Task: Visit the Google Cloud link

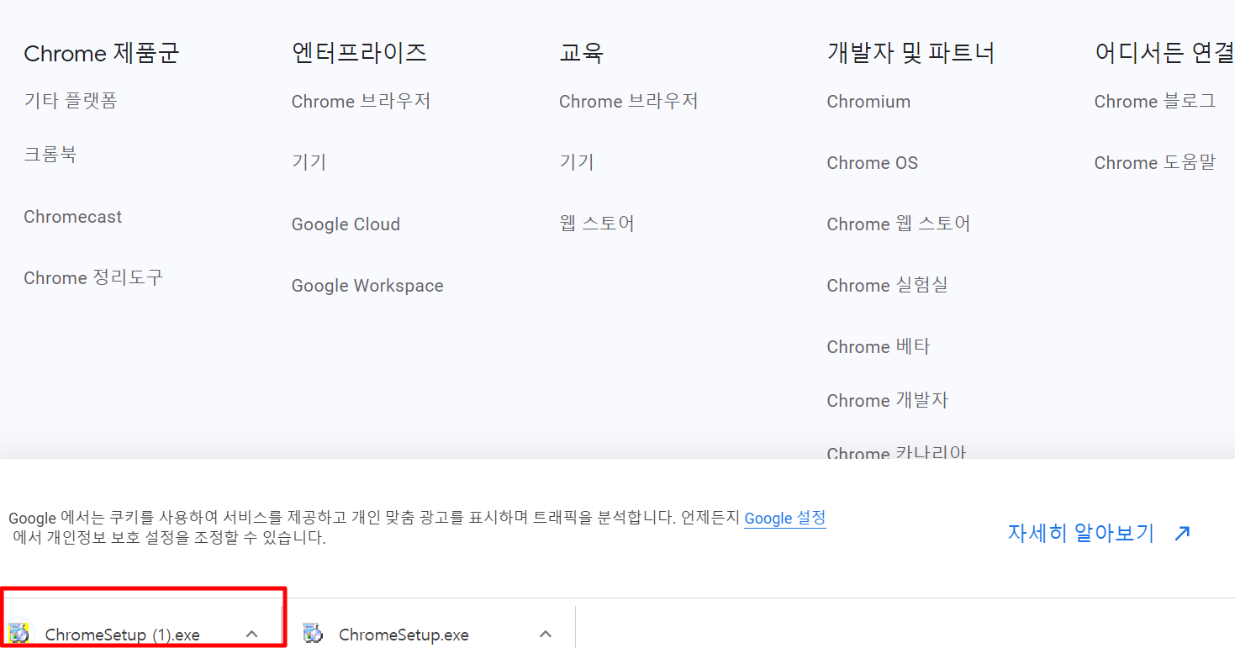Action: pyautogui.click(x=346, y=224)
